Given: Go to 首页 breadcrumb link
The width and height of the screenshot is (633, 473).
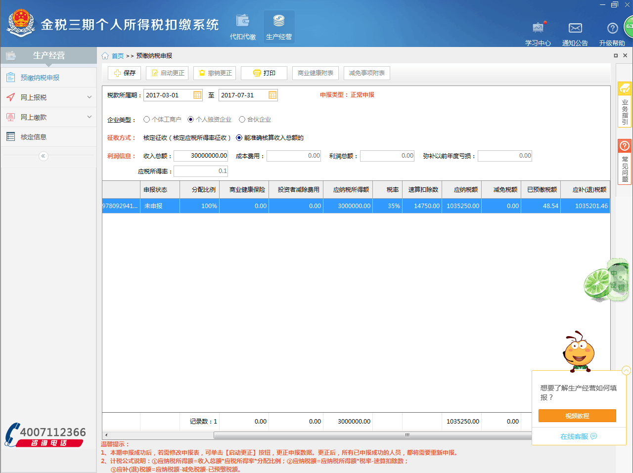Looking at the screenshot, I should (118, 56).
